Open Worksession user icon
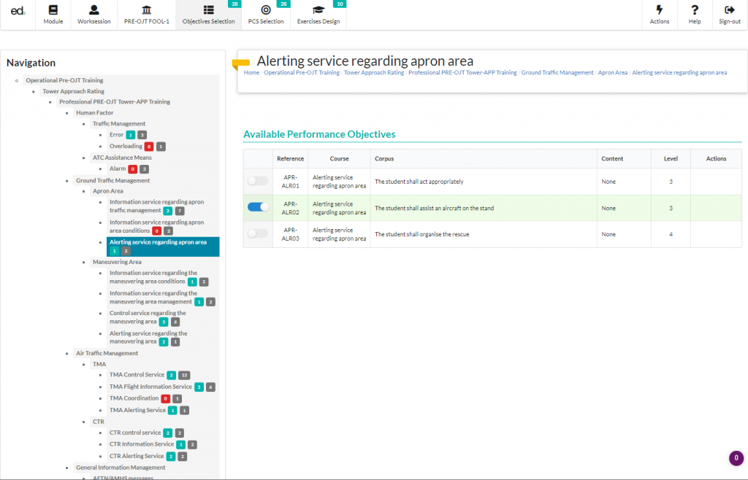748x480 pixels. tap(94, 10)
